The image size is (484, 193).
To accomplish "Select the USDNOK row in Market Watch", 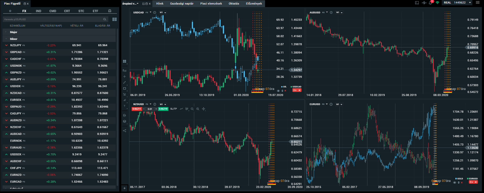I will coord(59,66).
